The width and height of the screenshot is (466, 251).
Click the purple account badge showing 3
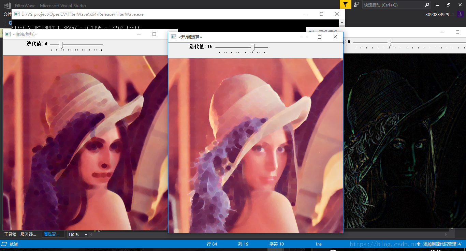(x=460, y=14)
